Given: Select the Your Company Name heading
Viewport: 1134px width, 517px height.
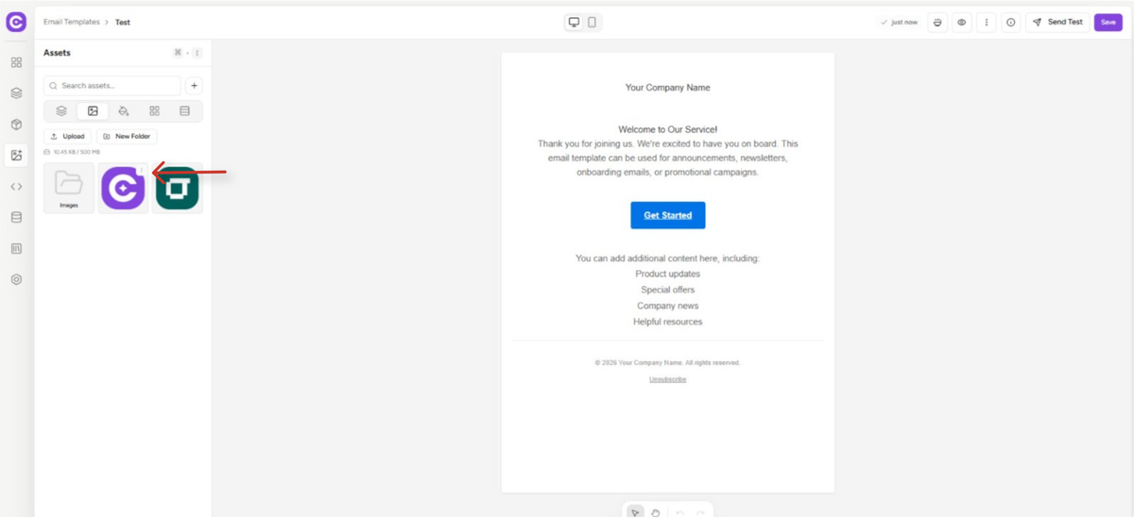Looking at the screenshot, I should pos(668,88).
